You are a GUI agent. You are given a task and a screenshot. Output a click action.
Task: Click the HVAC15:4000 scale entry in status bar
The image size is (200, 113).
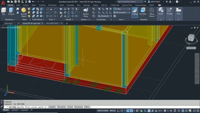(103, 110)
